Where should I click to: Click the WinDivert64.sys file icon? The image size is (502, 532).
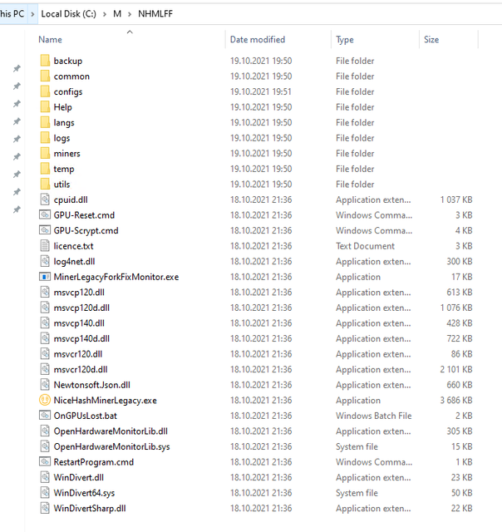[x=45, y=493]
